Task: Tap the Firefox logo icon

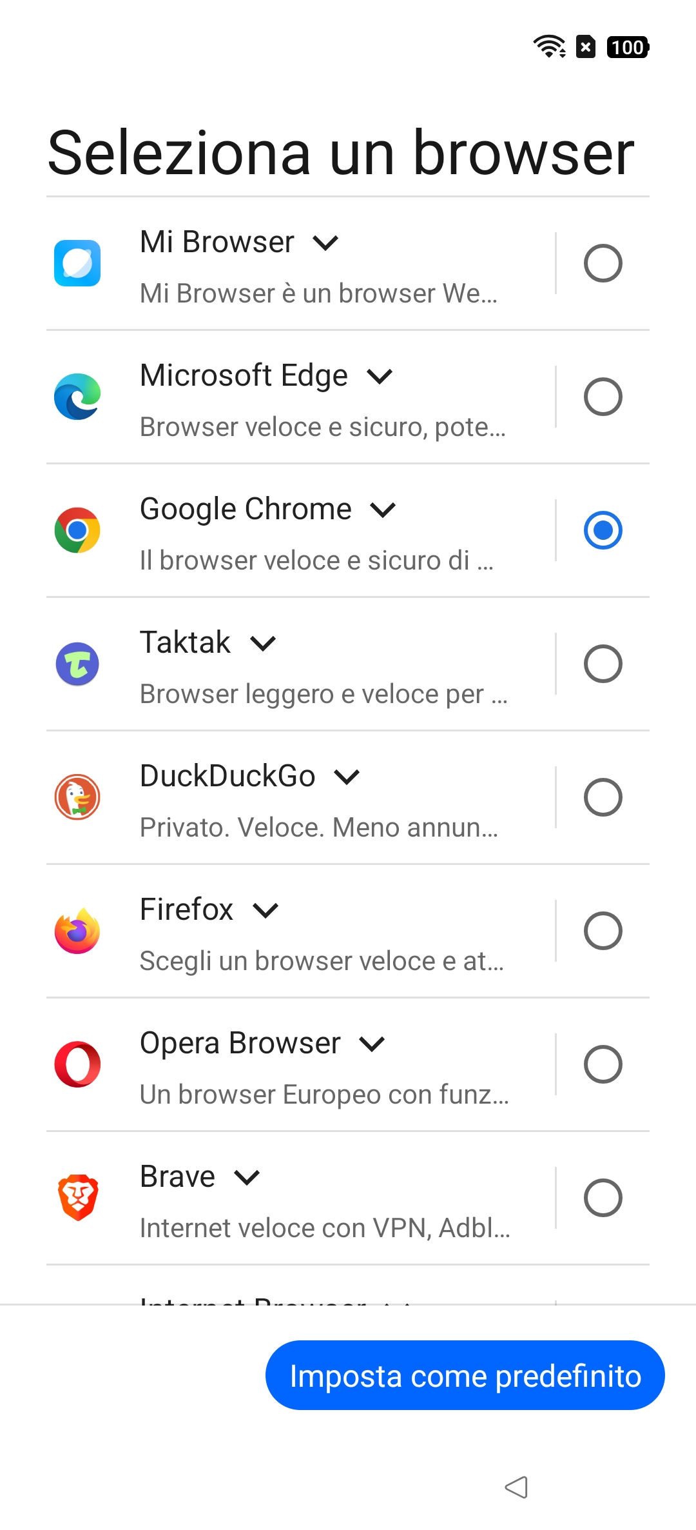Action: coord(77,931)
